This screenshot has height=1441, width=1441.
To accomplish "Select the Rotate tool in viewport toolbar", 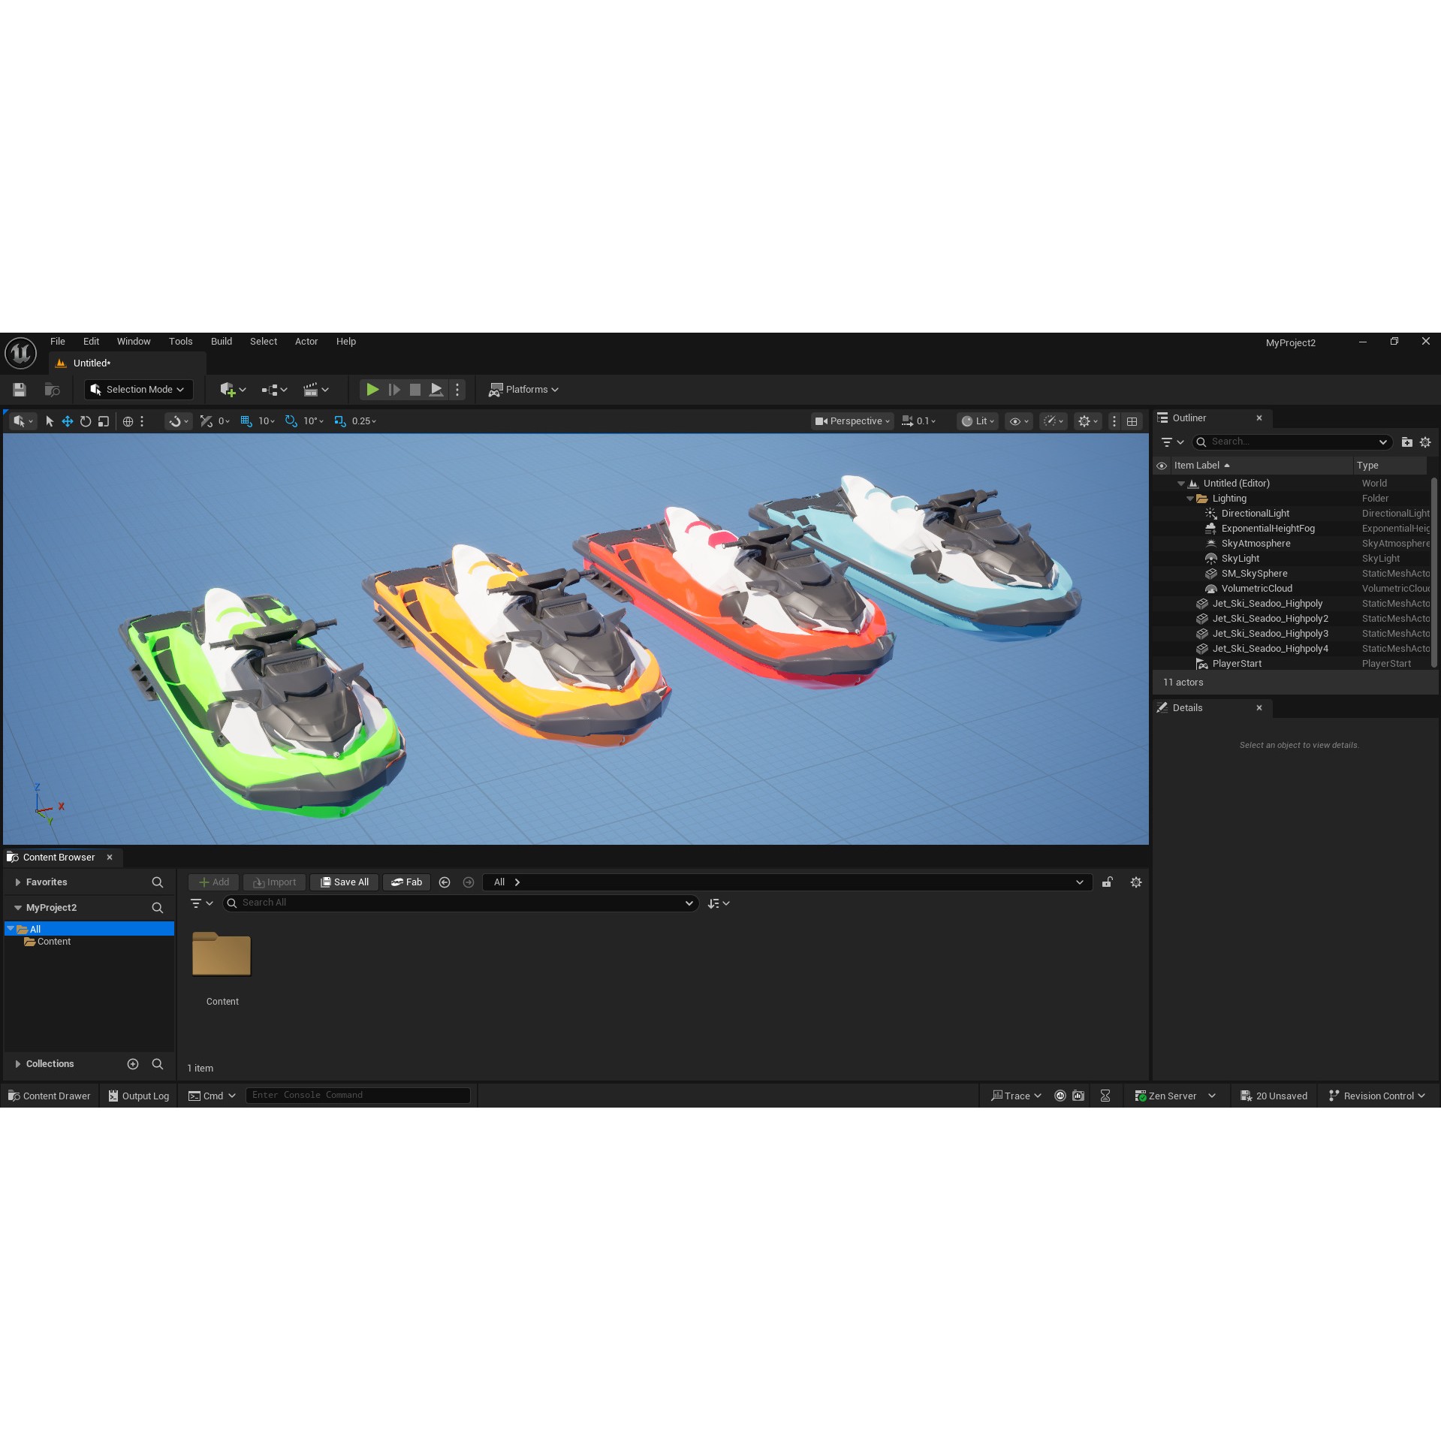I will (x=86, y=421).
